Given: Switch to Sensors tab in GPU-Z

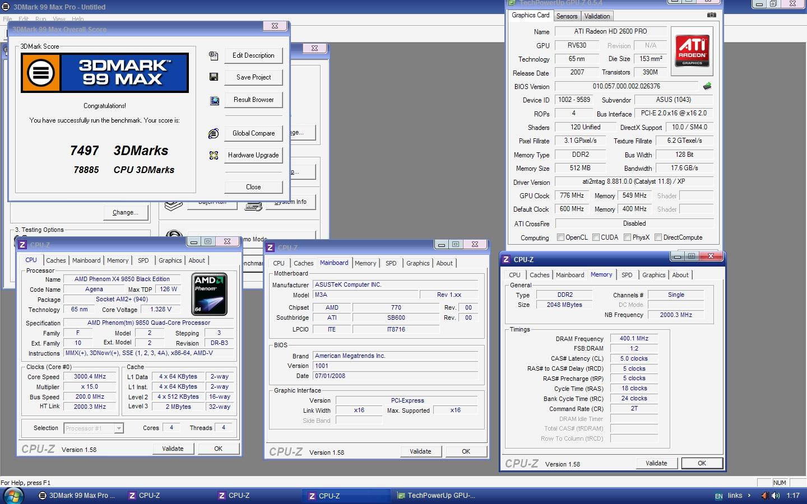Looking at the screenshot, I should point(567,16).
